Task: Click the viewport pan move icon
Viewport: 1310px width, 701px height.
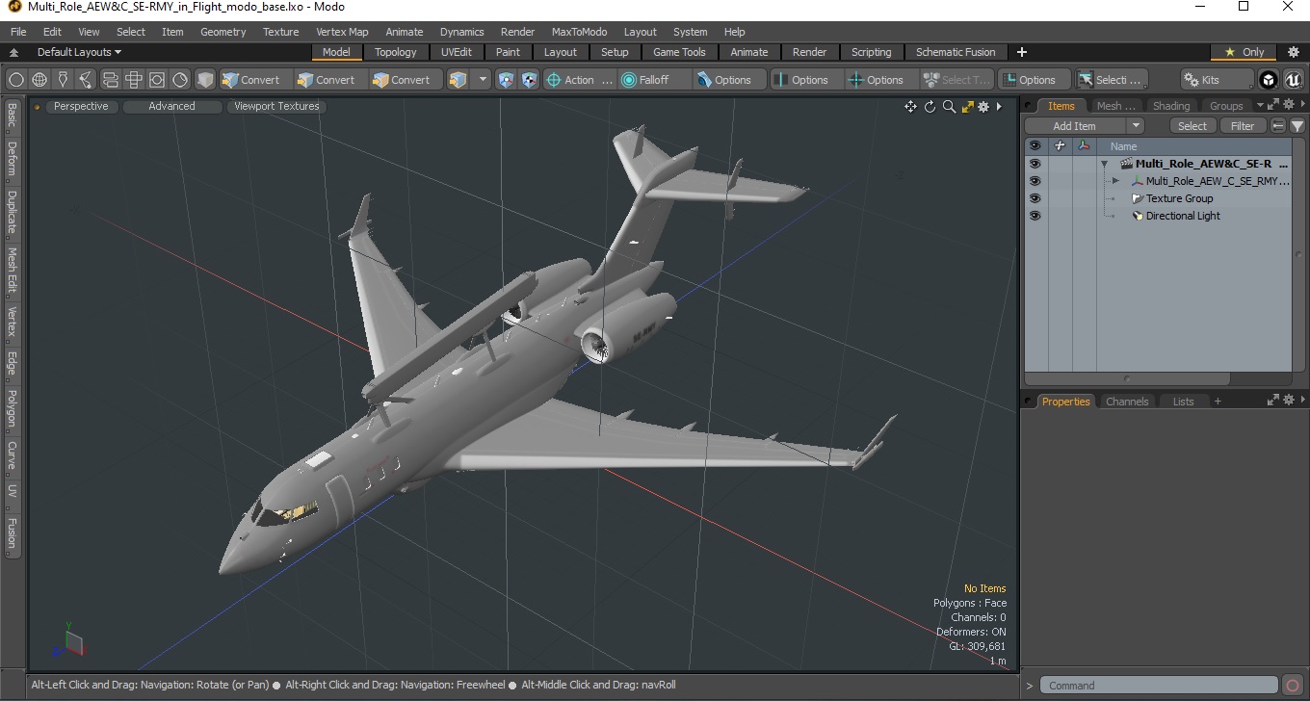Action: [x=910, y=107]
